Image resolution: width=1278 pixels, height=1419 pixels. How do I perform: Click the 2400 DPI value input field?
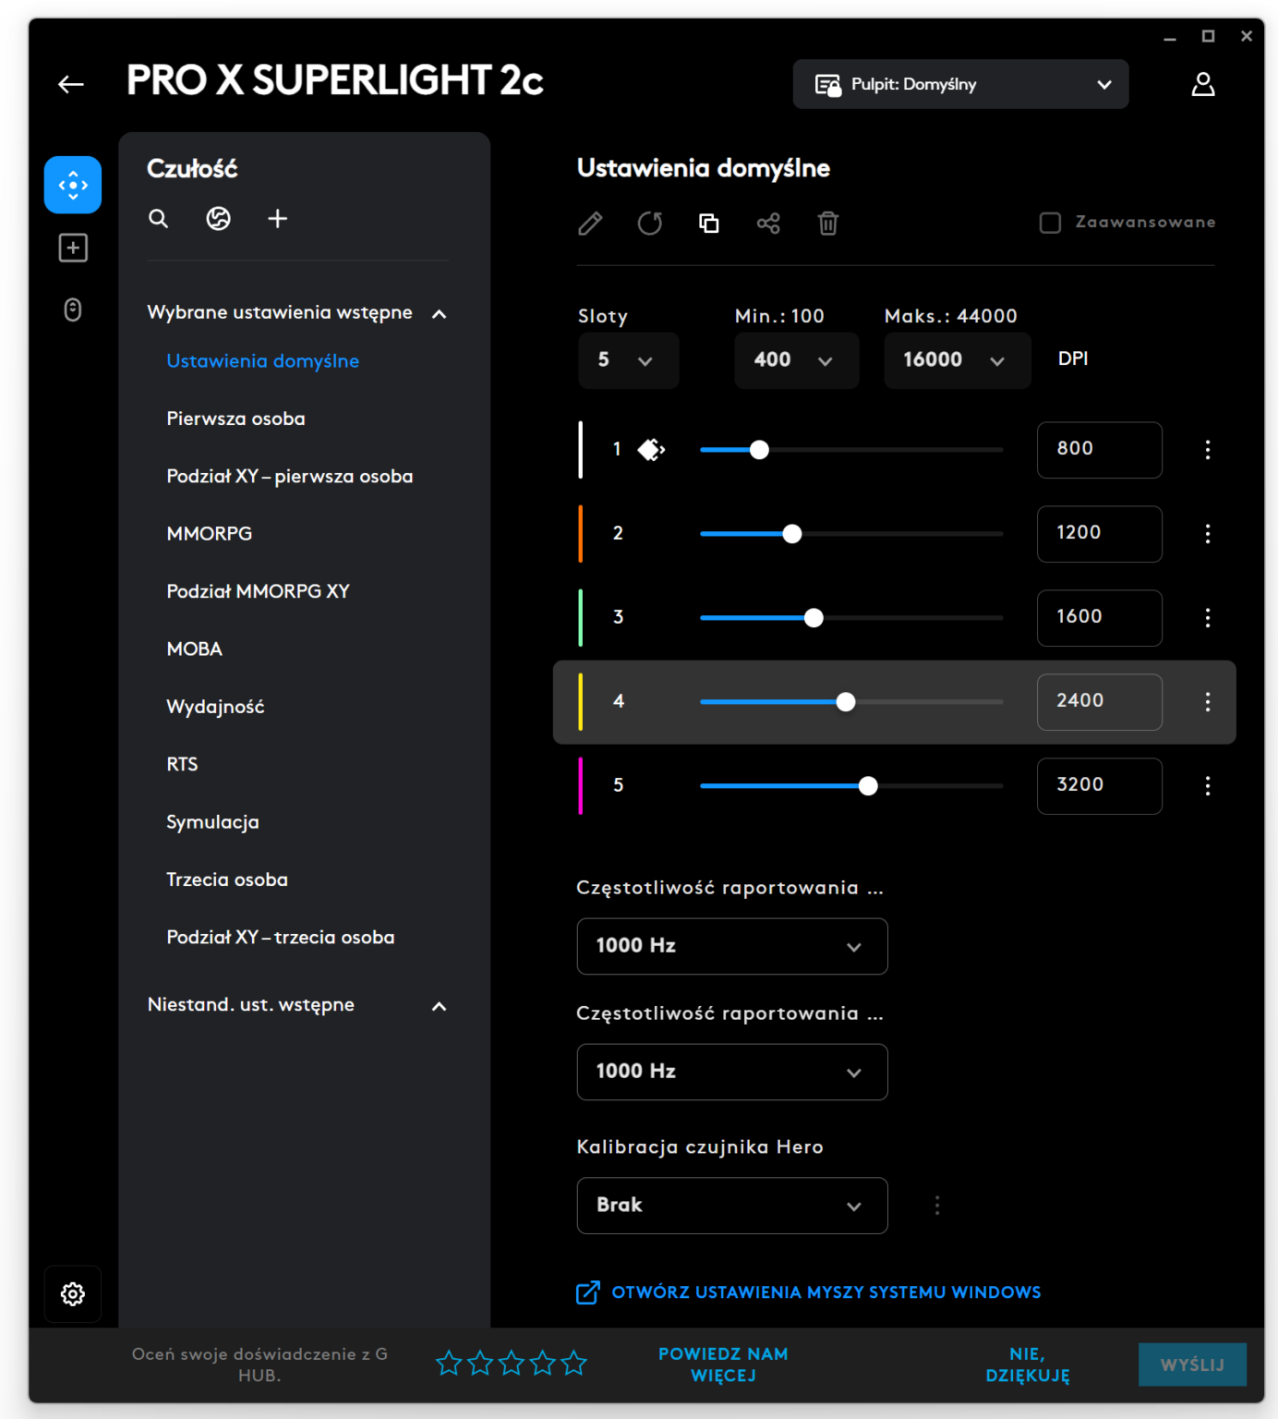point(1099,701)
